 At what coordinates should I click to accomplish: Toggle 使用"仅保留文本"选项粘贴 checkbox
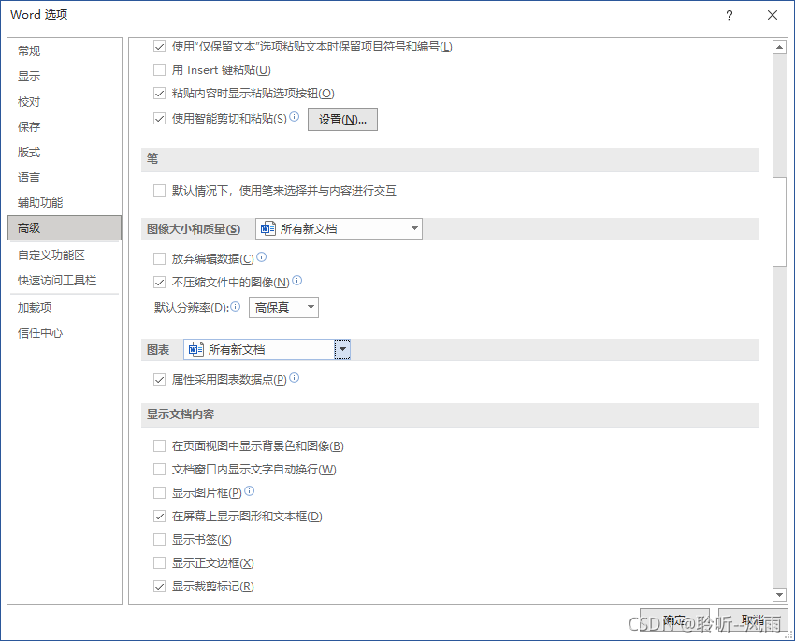(159, 47)
